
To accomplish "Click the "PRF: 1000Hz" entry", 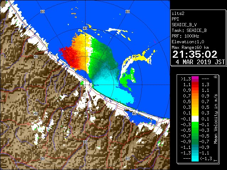I will point(186,36).
